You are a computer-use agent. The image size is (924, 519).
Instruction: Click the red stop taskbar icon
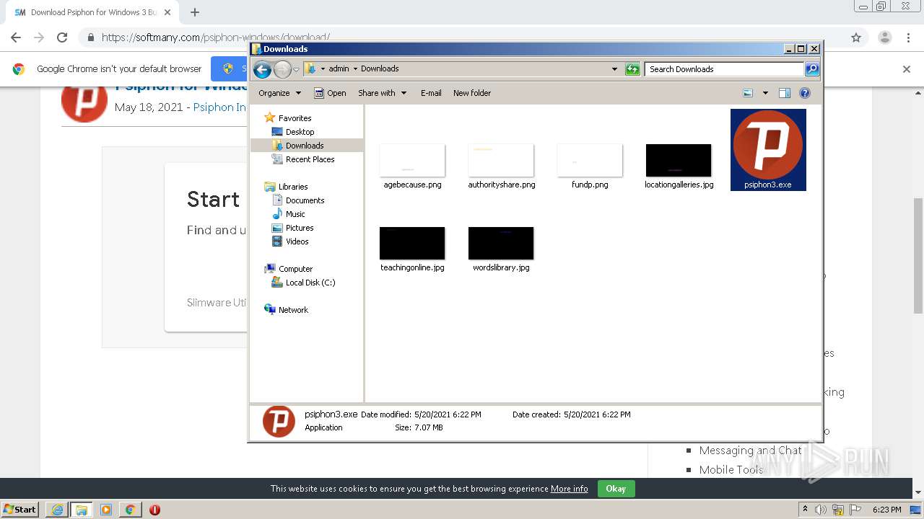click(154, 510)
